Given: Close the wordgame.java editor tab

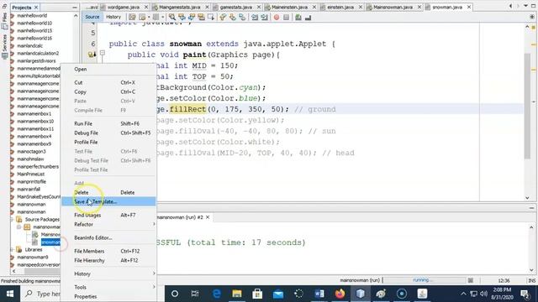Looking at the screenshot, I should [x=146, y=7].
